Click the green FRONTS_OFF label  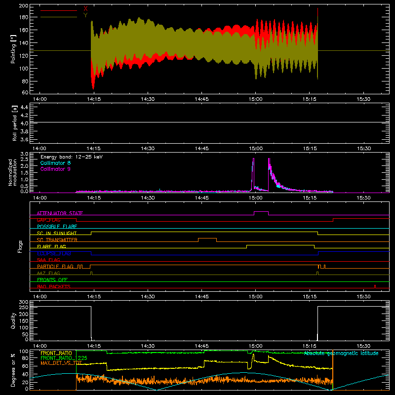click(52, 279)
